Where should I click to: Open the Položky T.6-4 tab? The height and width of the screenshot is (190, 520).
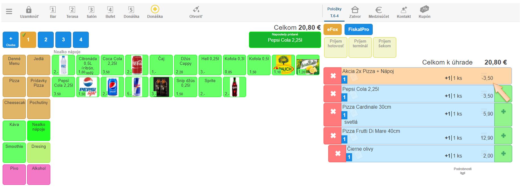coord(334,12)
